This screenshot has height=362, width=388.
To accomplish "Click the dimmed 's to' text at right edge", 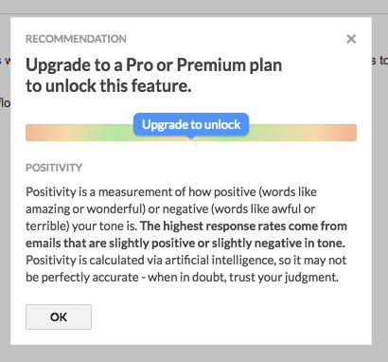I will [x=379, y=60].
